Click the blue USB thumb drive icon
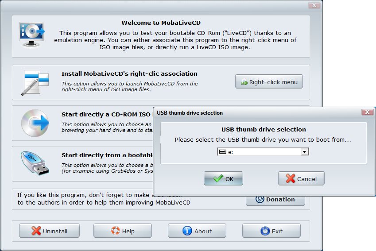Screen dimensions: 376x251 tap(35, 163)
